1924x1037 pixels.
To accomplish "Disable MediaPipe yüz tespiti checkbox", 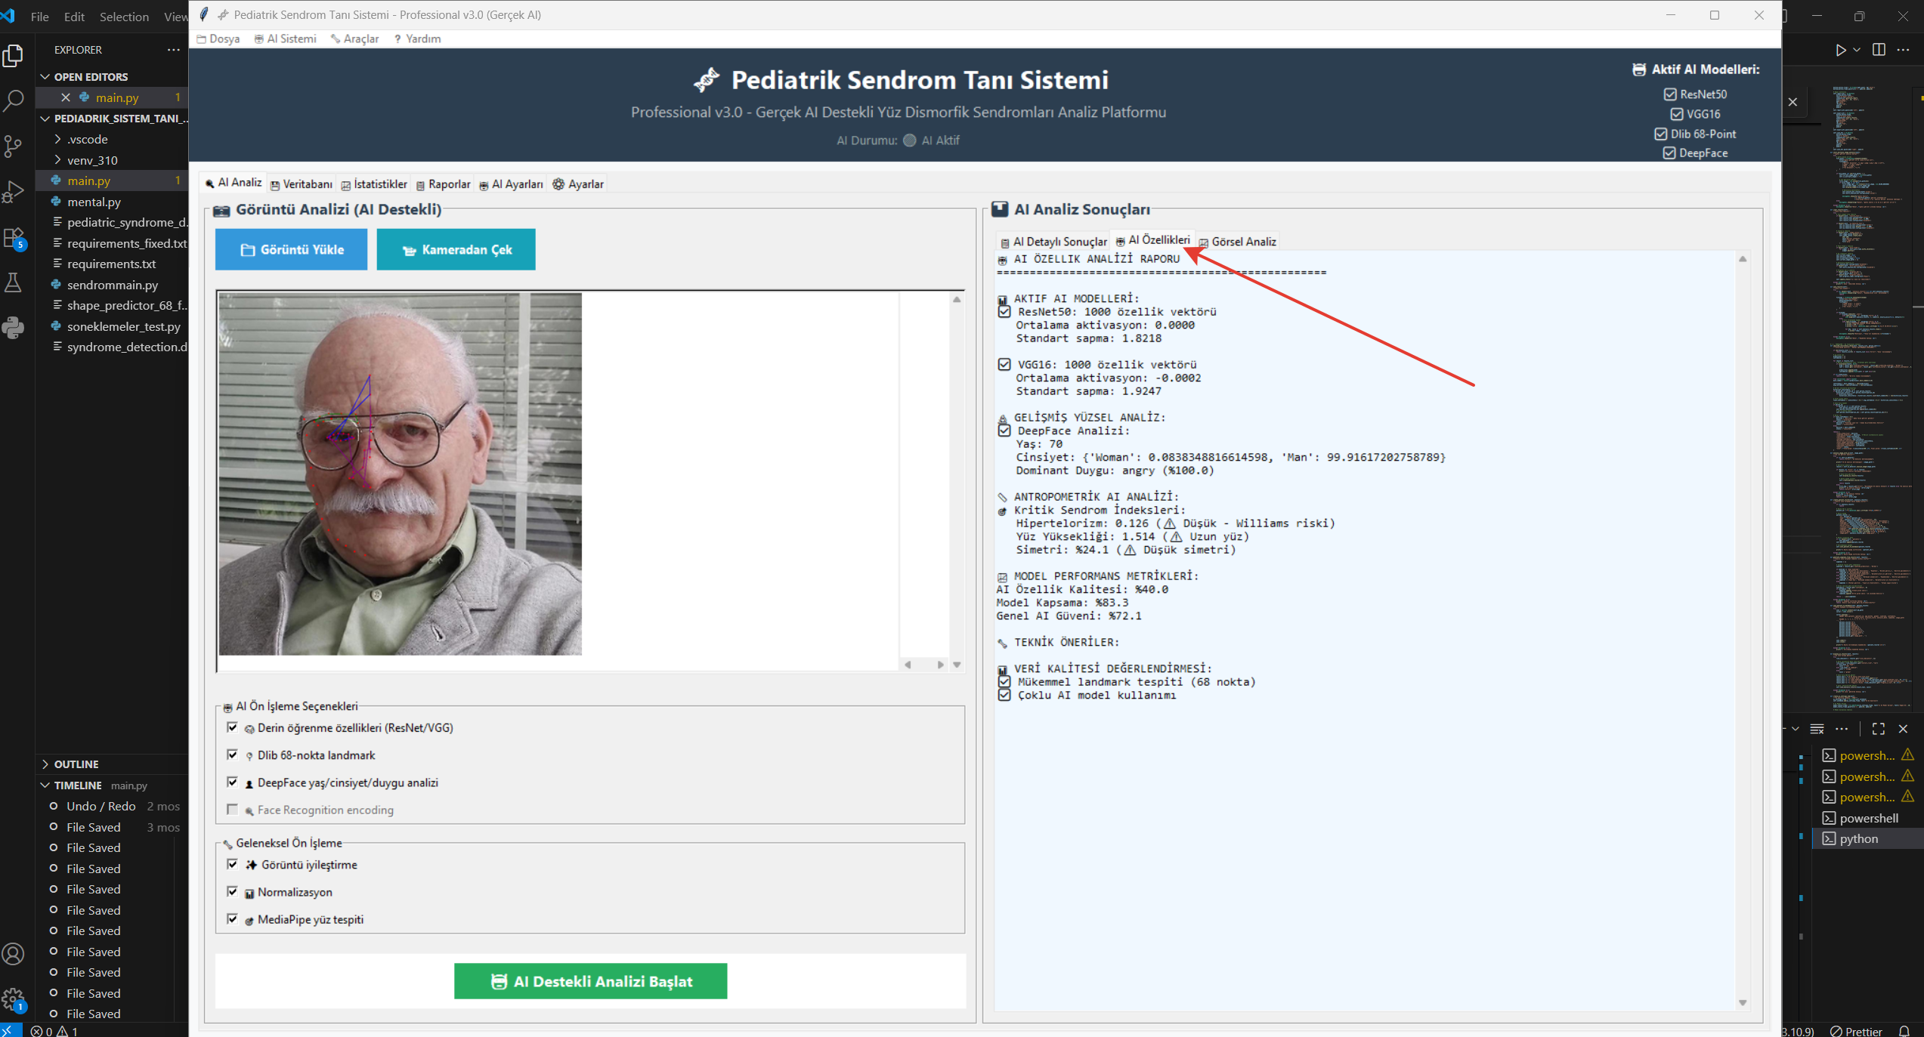I will pyautogui.click(x=233, y=918).
